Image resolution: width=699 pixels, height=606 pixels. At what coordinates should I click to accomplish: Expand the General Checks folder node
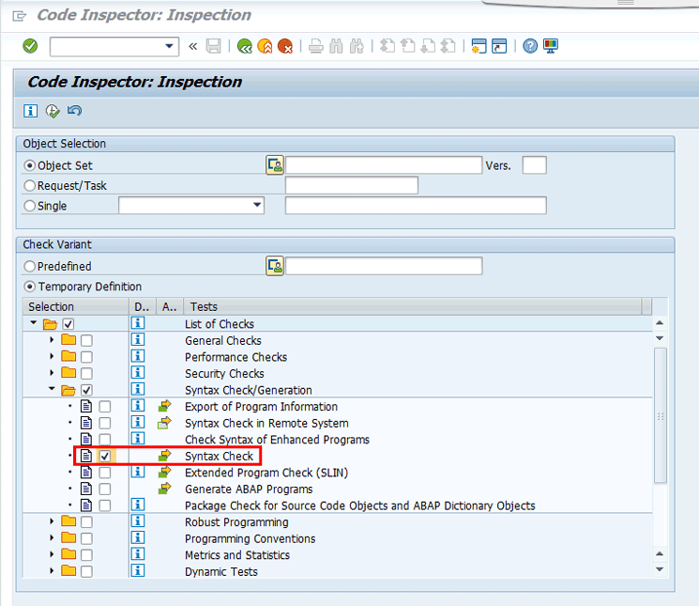pyautogui.click(x=53, y=341)
